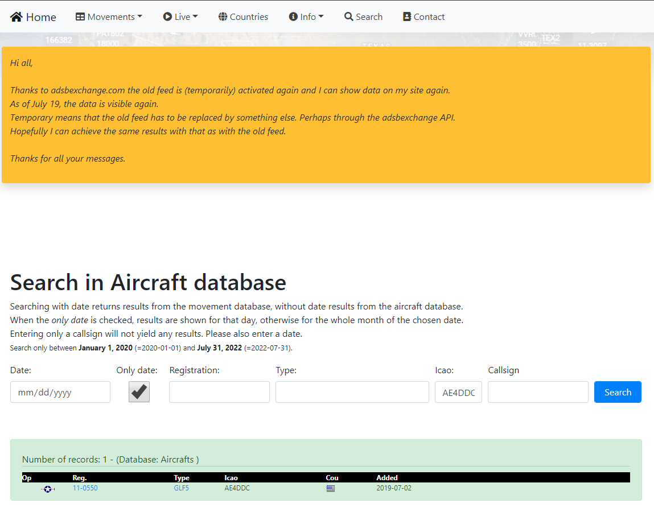Open the Countries page
This screenshot has width=654, height=520.
click(x=243, y=16)
